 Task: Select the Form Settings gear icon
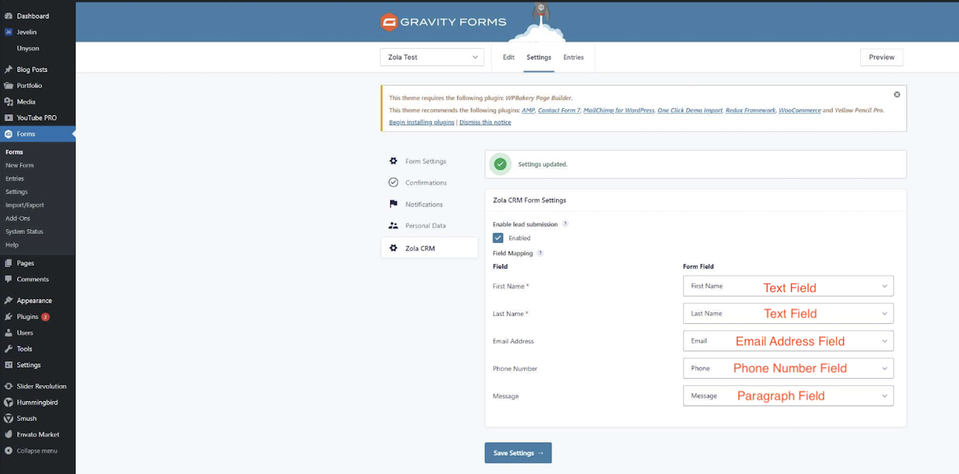[x=393, y=161]
